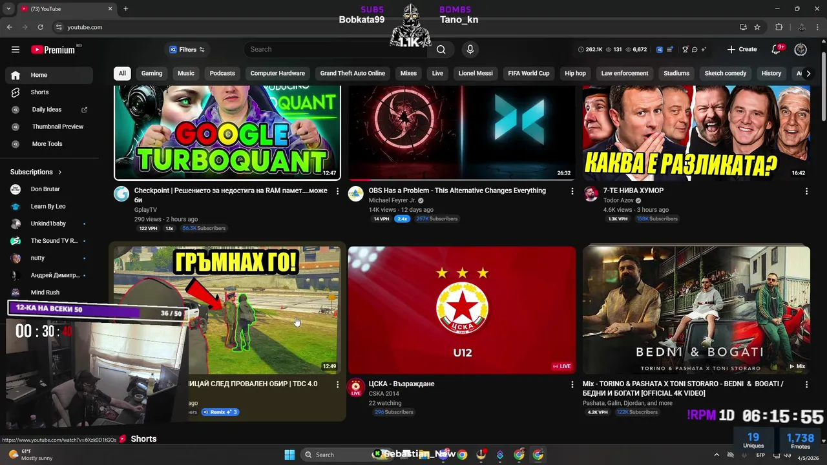Open Michael Feyrer Jr. channel link
827x465 pixels.
click(392, 201)
